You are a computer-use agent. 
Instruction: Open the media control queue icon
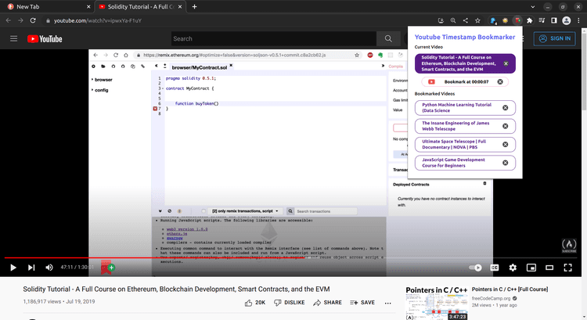coord(542,20)
